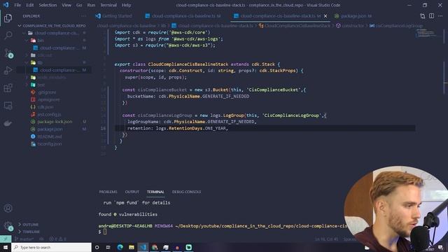Open the Terminal menu
Screen dimensions: 448x252
(x=108, y=5)
